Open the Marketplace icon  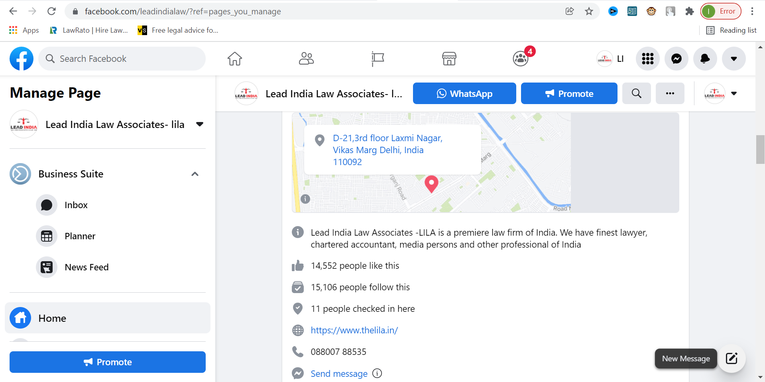tap(449, 59)
